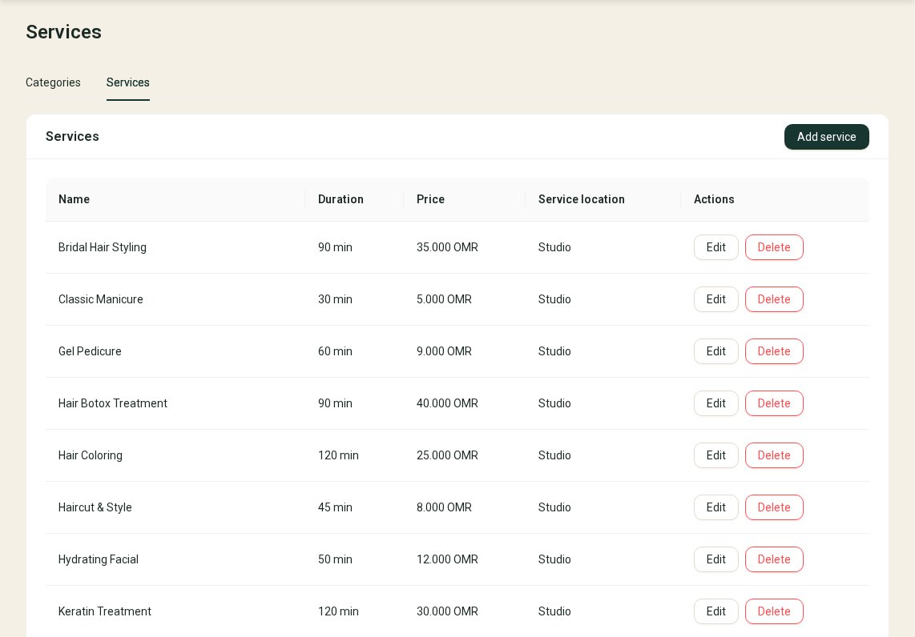Delete the Haircut & Style service
Image resolution: width=915 pixels, height=637 pixels.
(774, 507)
